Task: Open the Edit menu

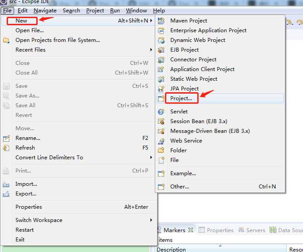Action: point(23,11)
